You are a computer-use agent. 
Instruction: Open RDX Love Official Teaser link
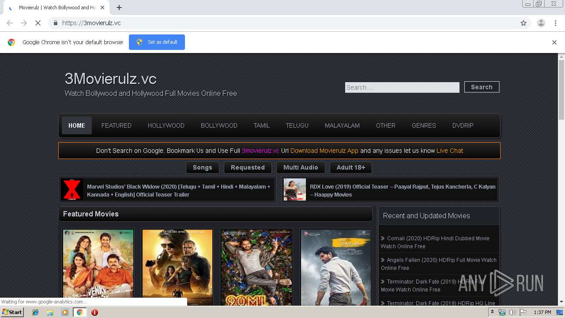403,190
